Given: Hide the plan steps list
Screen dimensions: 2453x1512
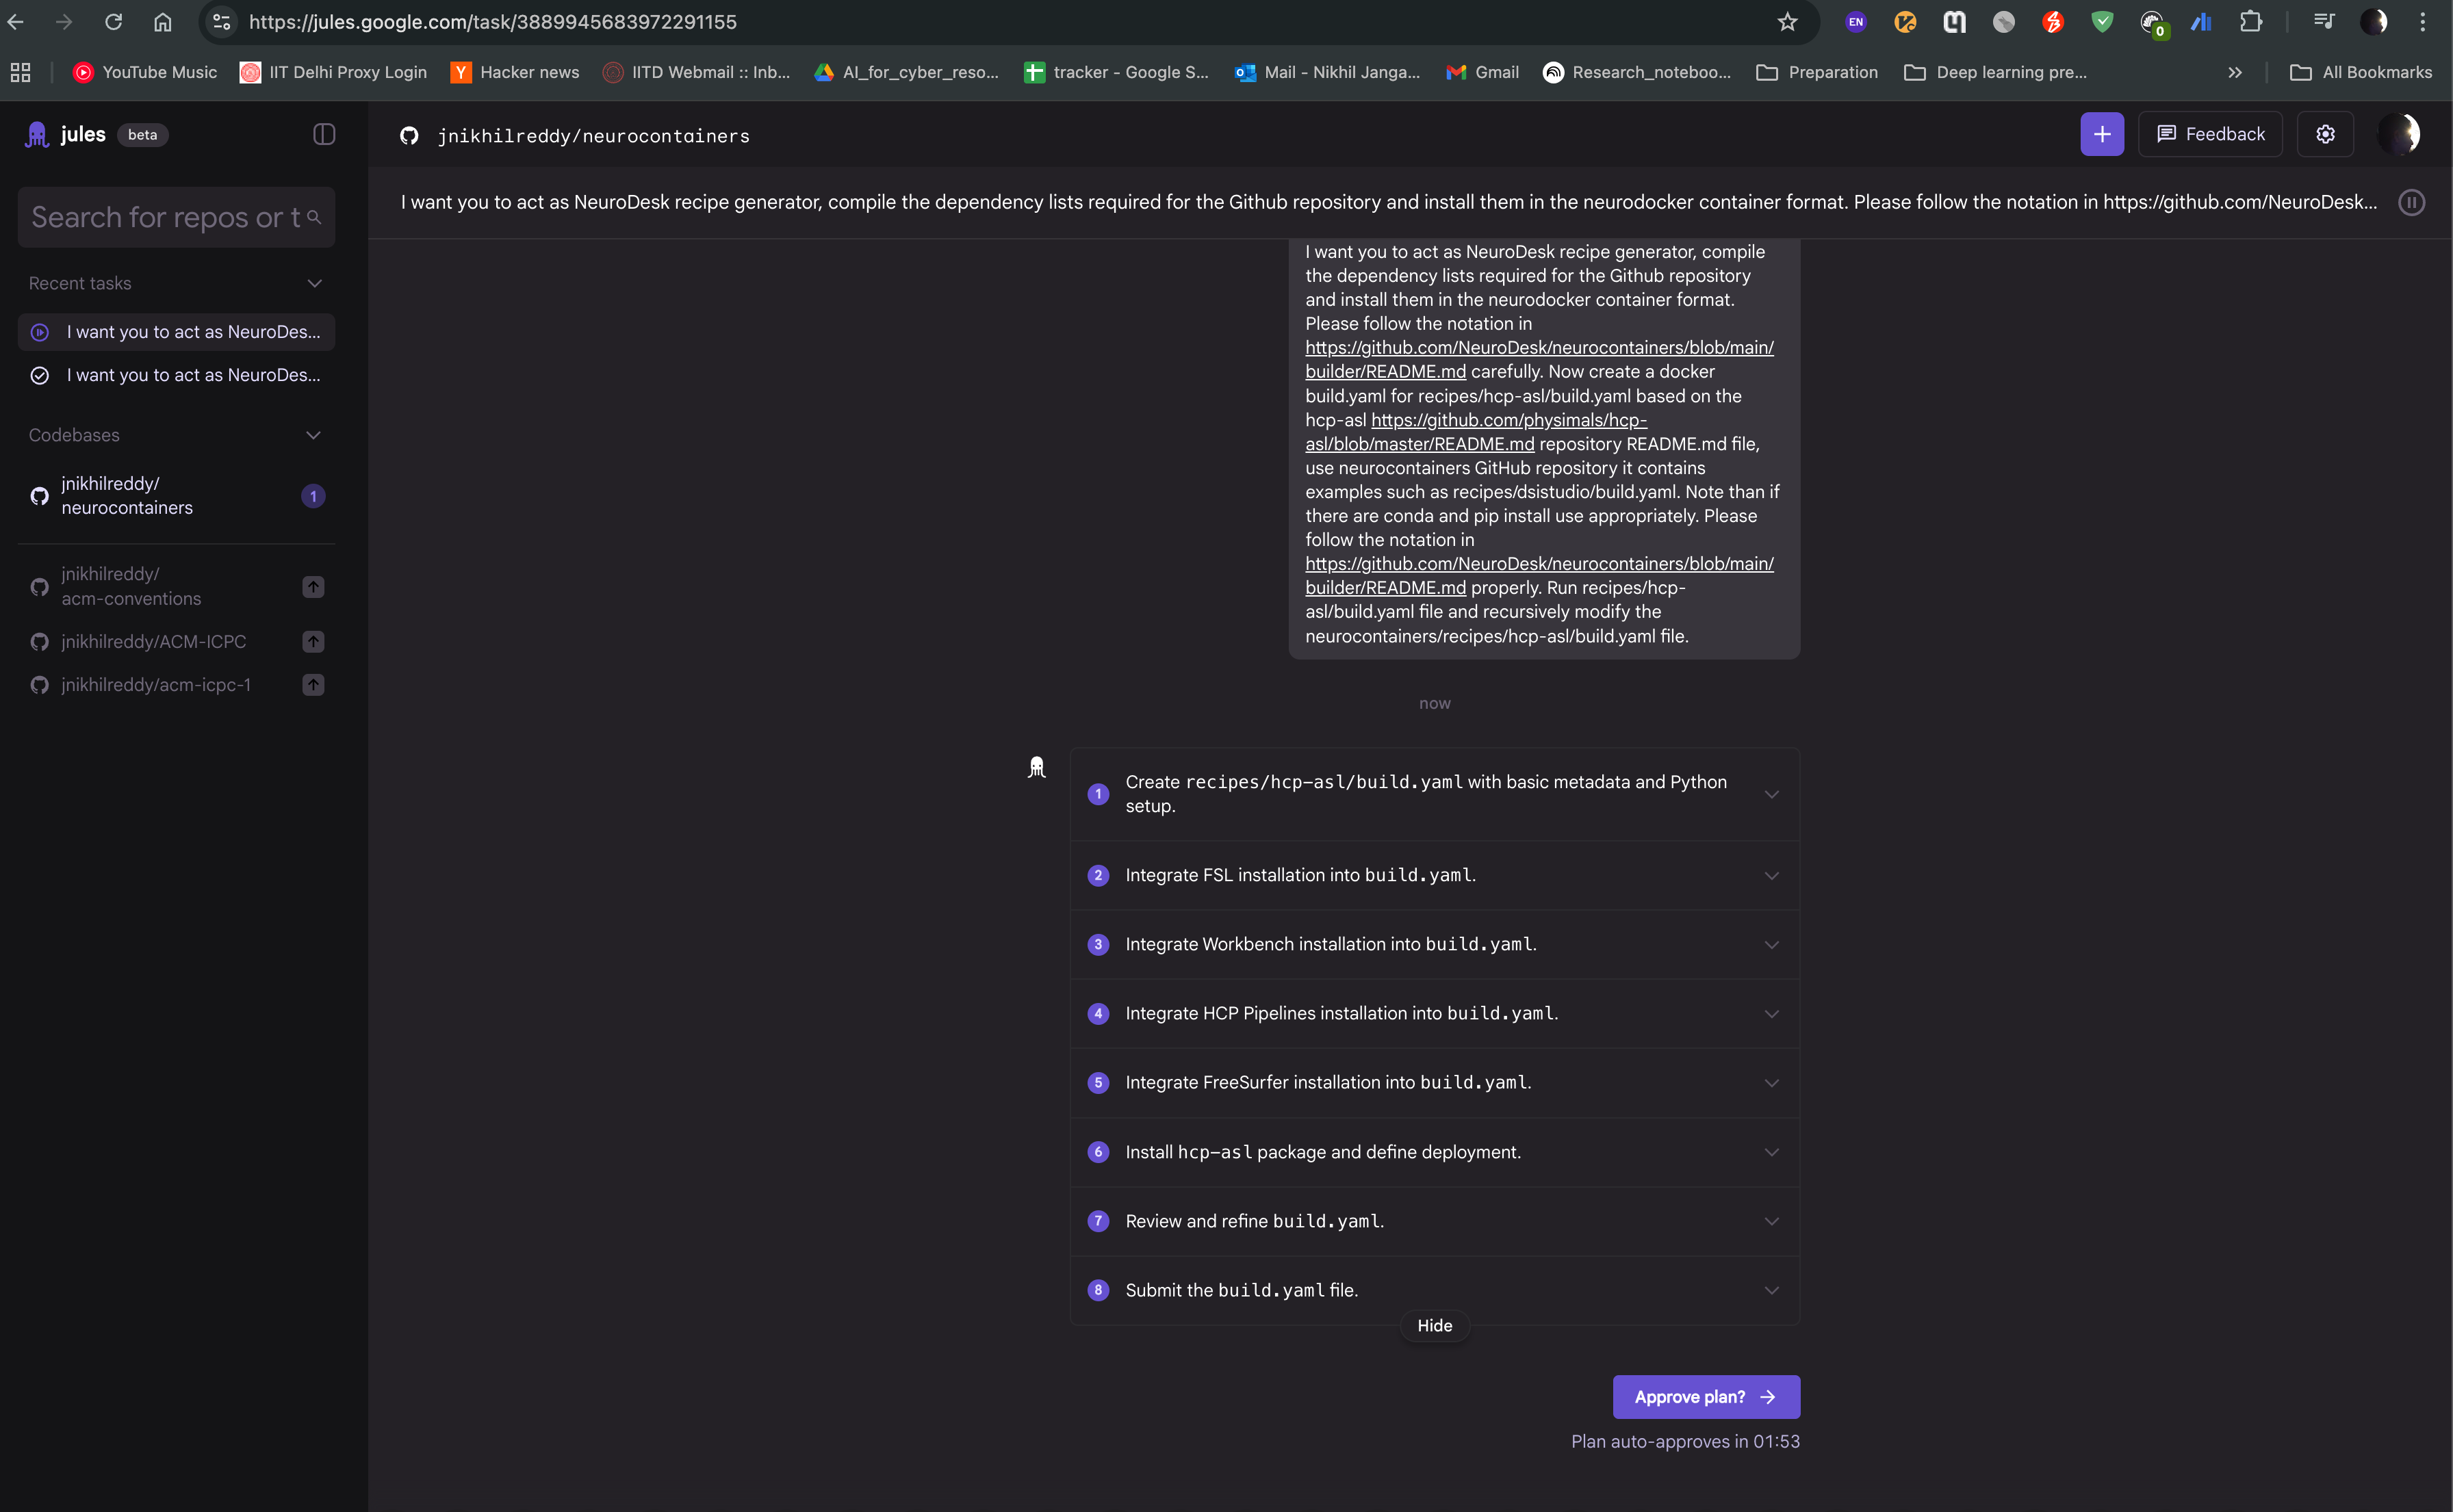Looking at the screenshot, I should (x=1434, y=1326).
